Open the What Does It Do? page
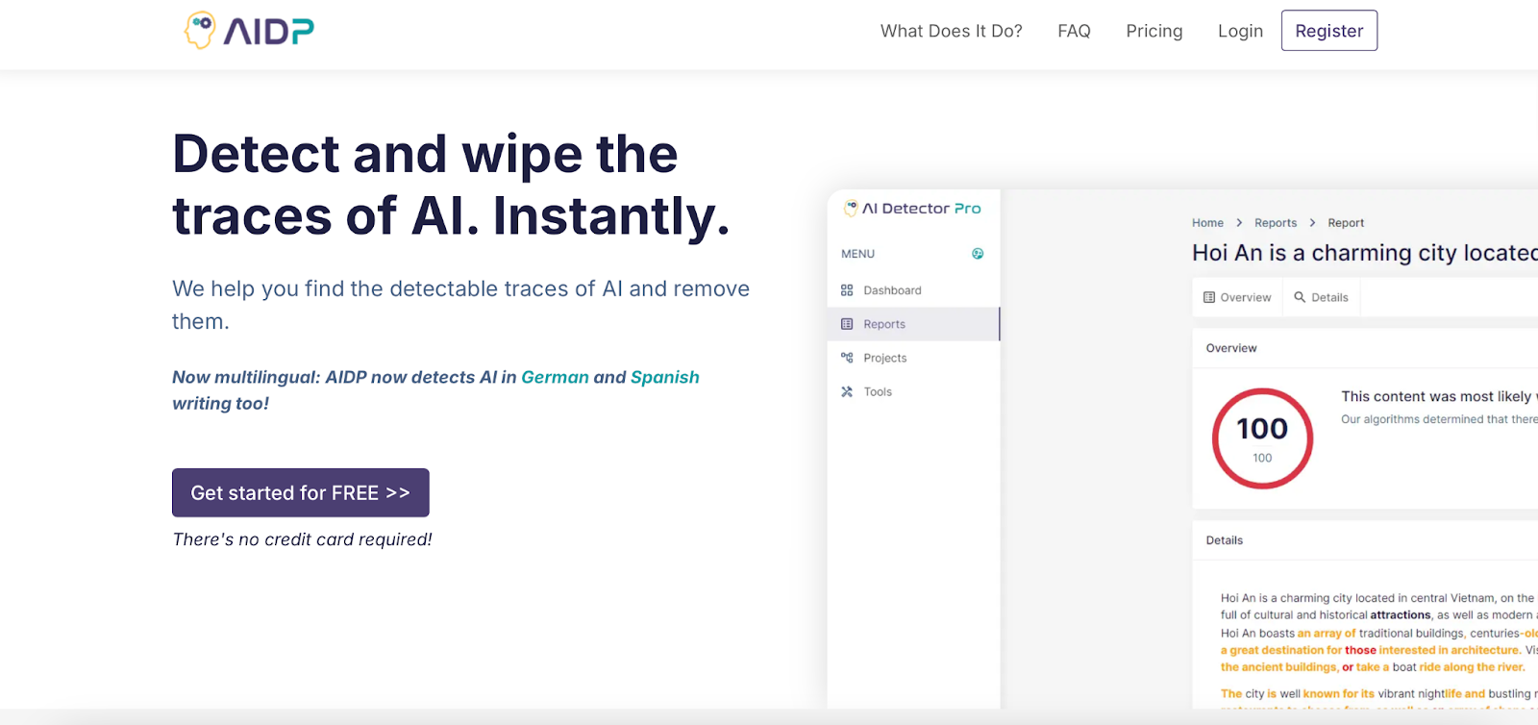The image size is (1538, 725). (x=952, y=31)
